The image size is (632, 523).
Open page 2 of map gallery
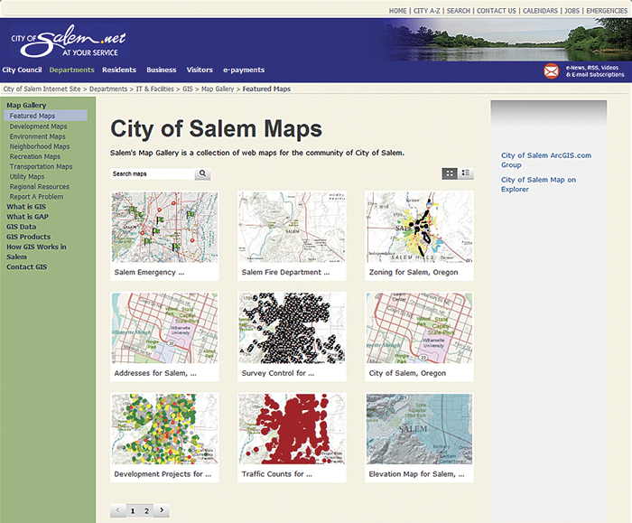pos(146,511)
